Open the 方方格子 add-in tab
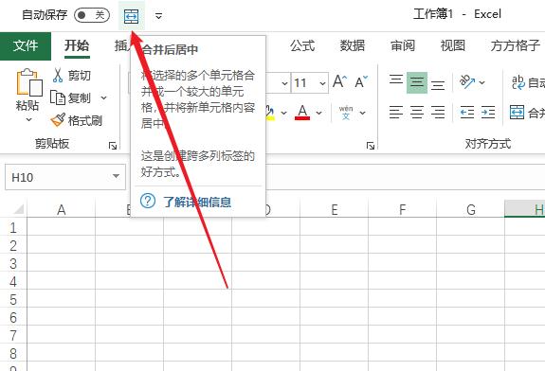This screenshot has width=545, height=371. coord(516,45)
